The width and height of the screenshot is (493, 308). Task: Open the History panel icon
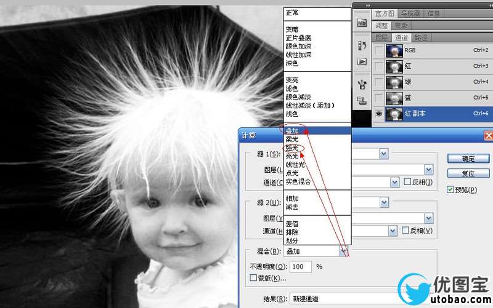362,45
